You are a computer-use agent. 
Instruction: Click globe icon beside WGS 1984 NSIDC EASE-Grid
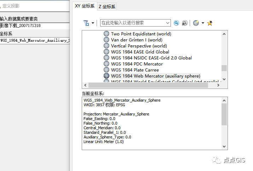(107, 58)
